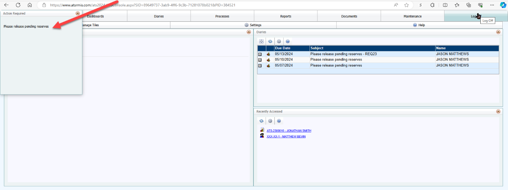Sort diaries by Due Date column header
508x190 pixels.
point(283,48)
